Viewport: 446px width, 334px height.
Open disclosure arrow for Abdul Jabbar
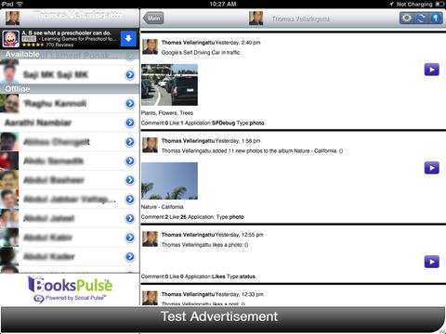tap(130, 199)
